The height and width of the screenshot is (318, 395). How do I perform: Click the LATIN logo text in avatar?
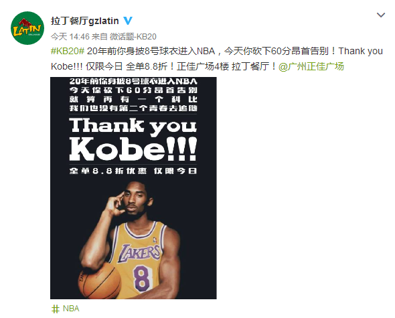pos(27,29)
